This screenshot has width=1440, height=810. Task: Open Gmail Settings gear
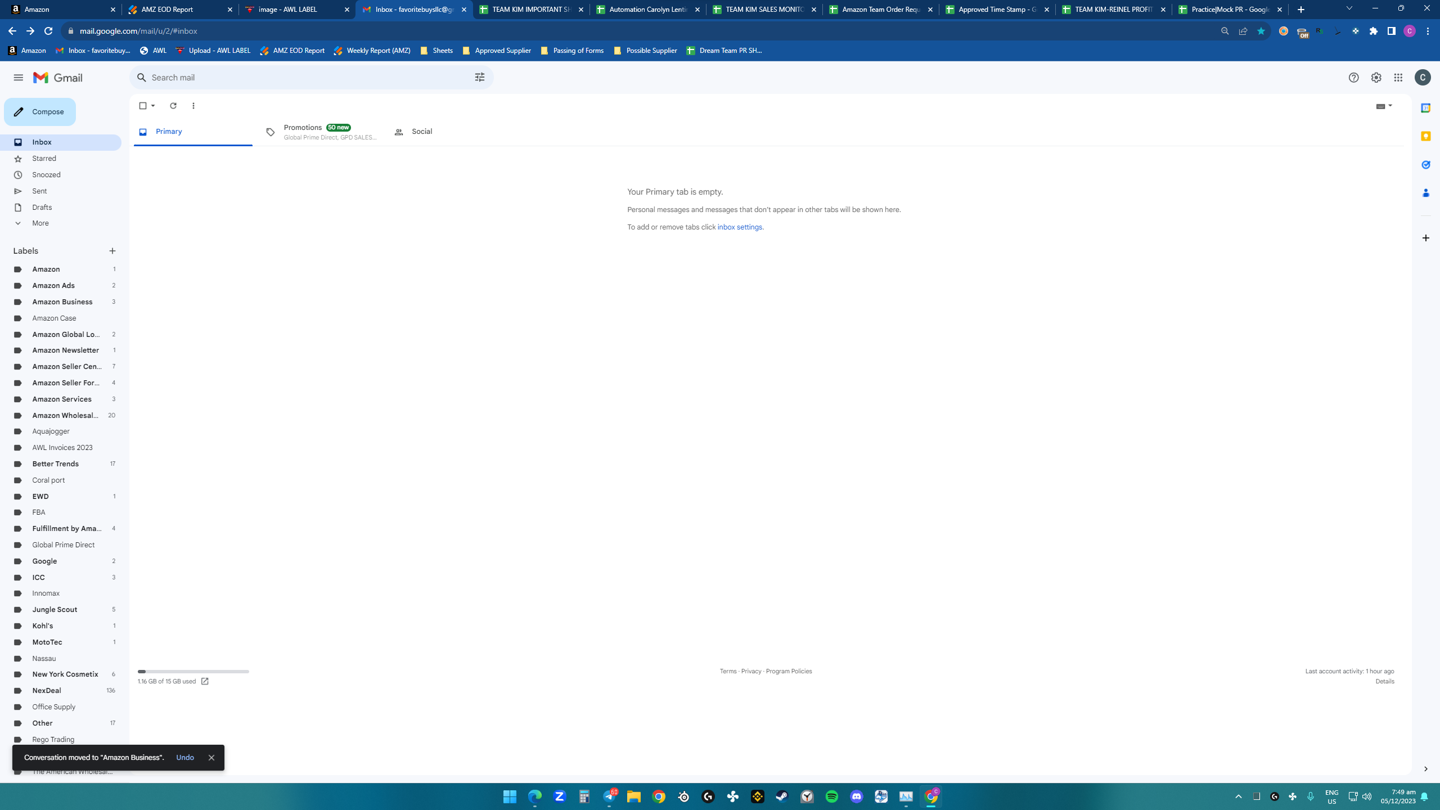click(1376, 78)
